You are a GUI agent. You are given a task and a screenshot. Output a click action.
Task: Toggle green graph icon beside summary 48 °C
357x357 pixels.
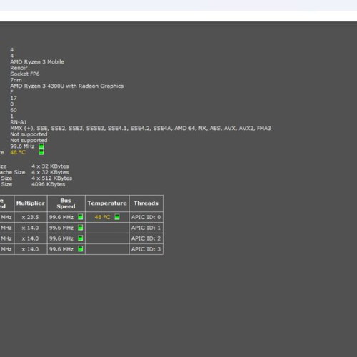click(41, 152)
